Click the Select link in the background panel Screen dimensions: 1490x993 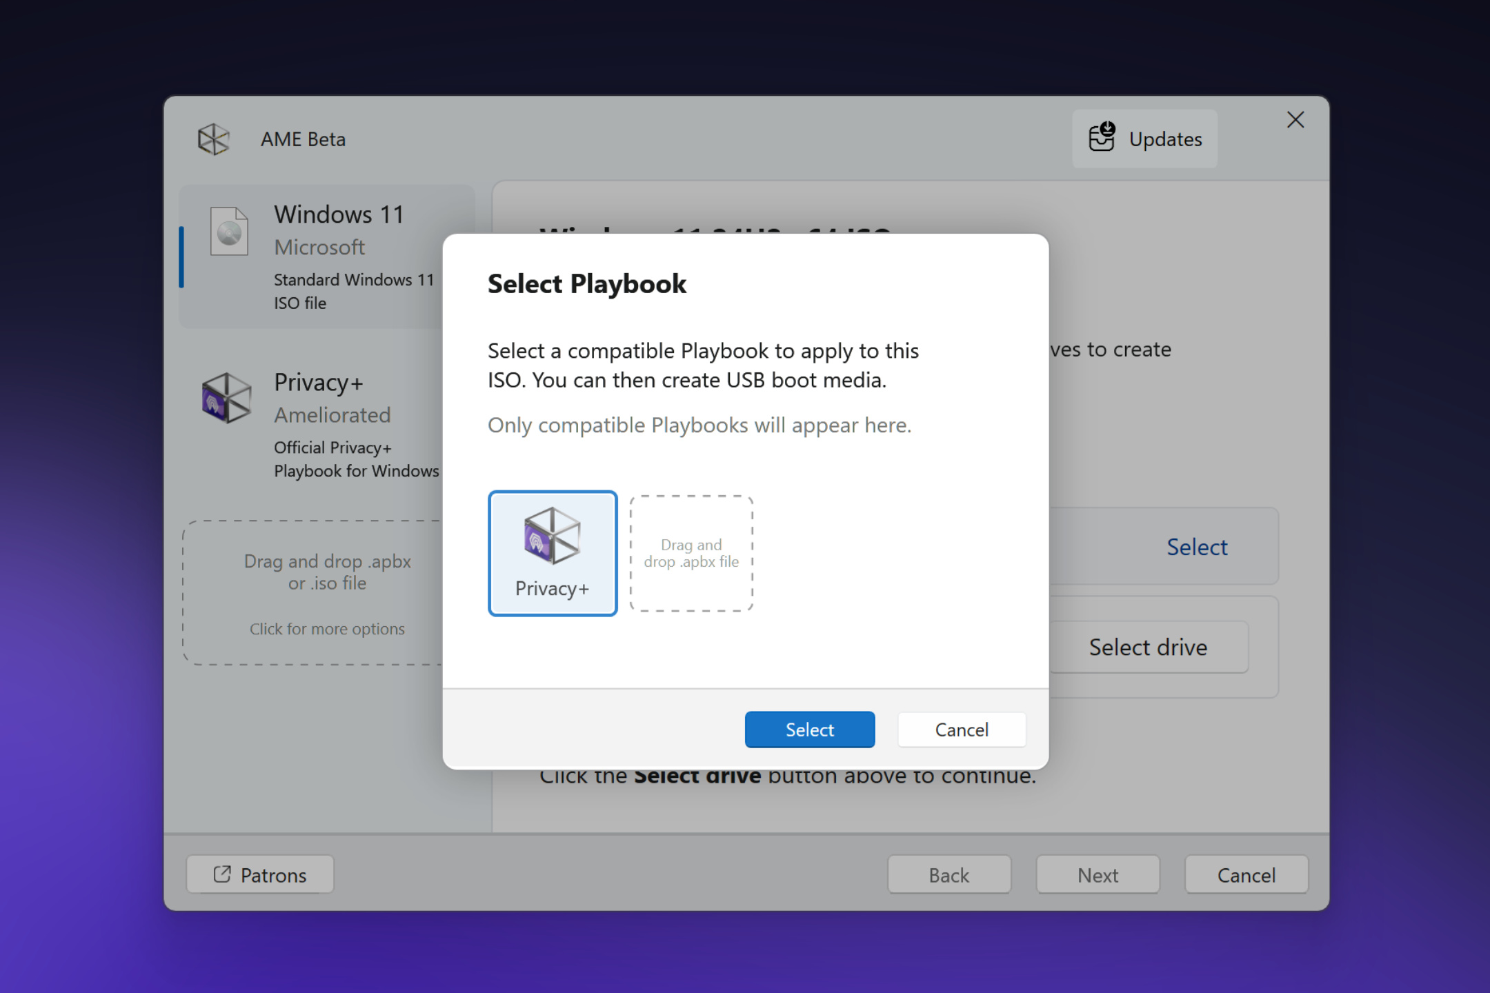pyautogui.click(x=1197, y=547)
